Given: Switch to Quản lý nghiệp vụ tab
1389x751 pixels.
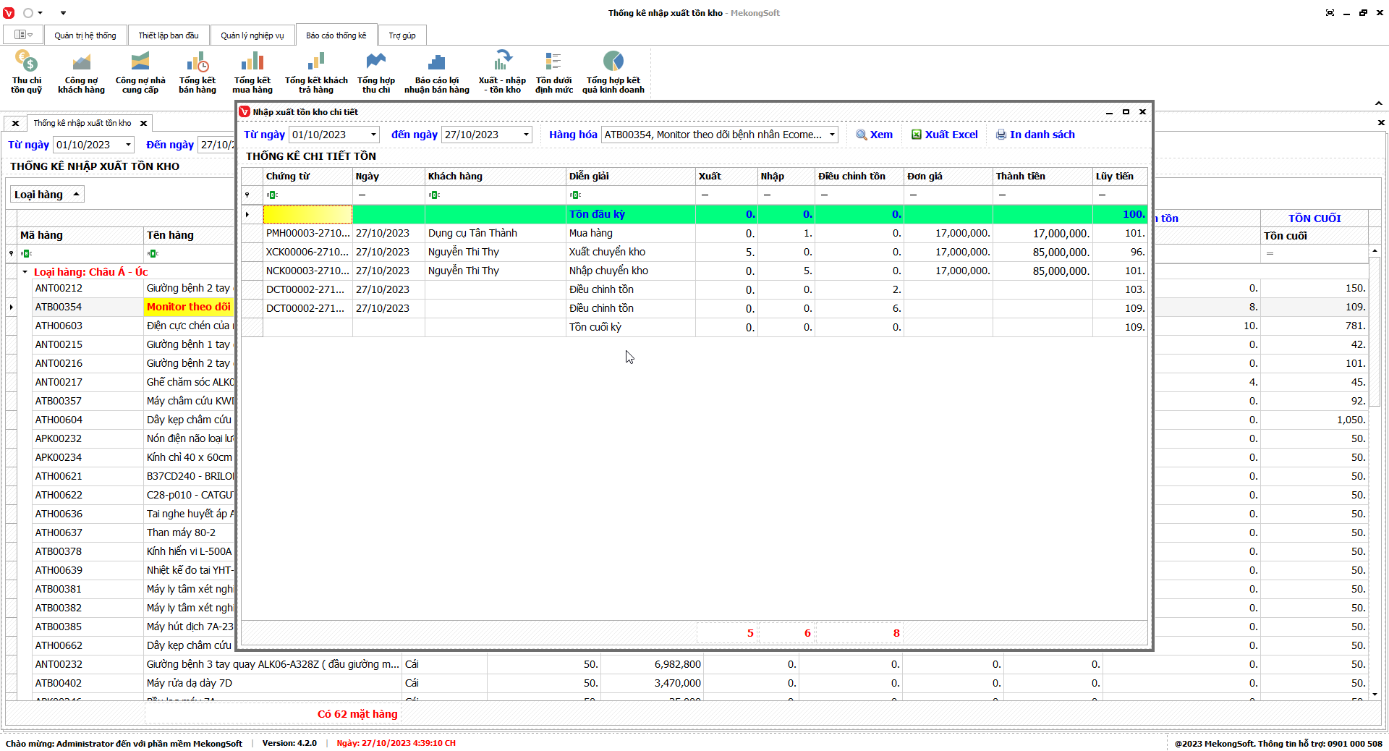Looking at the screenshot, I should pos(252,35).
